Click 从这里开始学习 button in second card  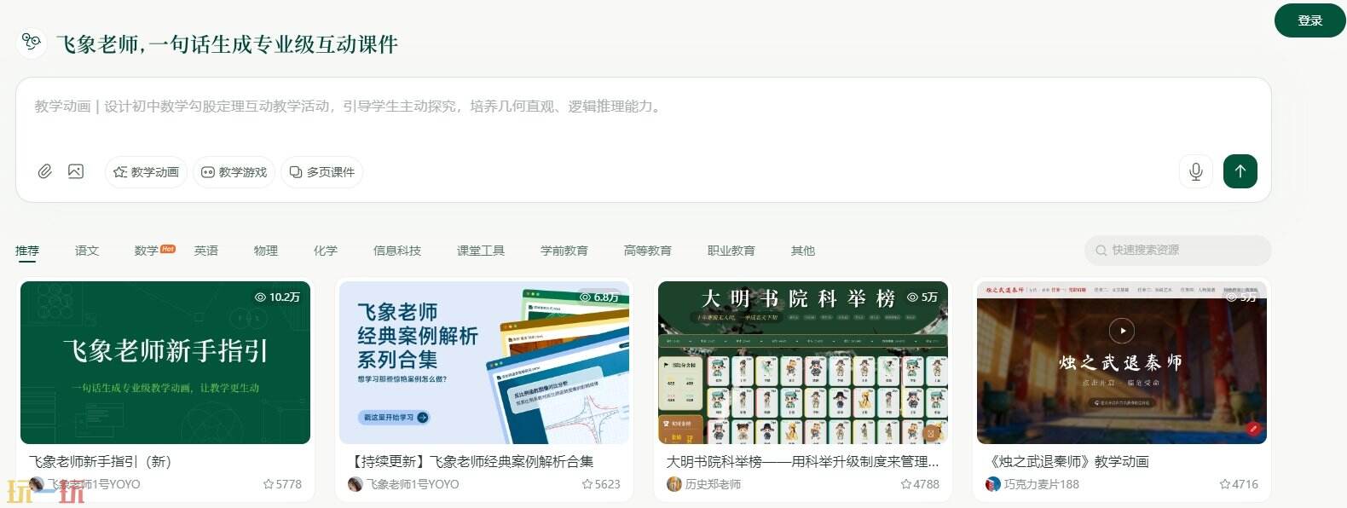tap(395, 417)
